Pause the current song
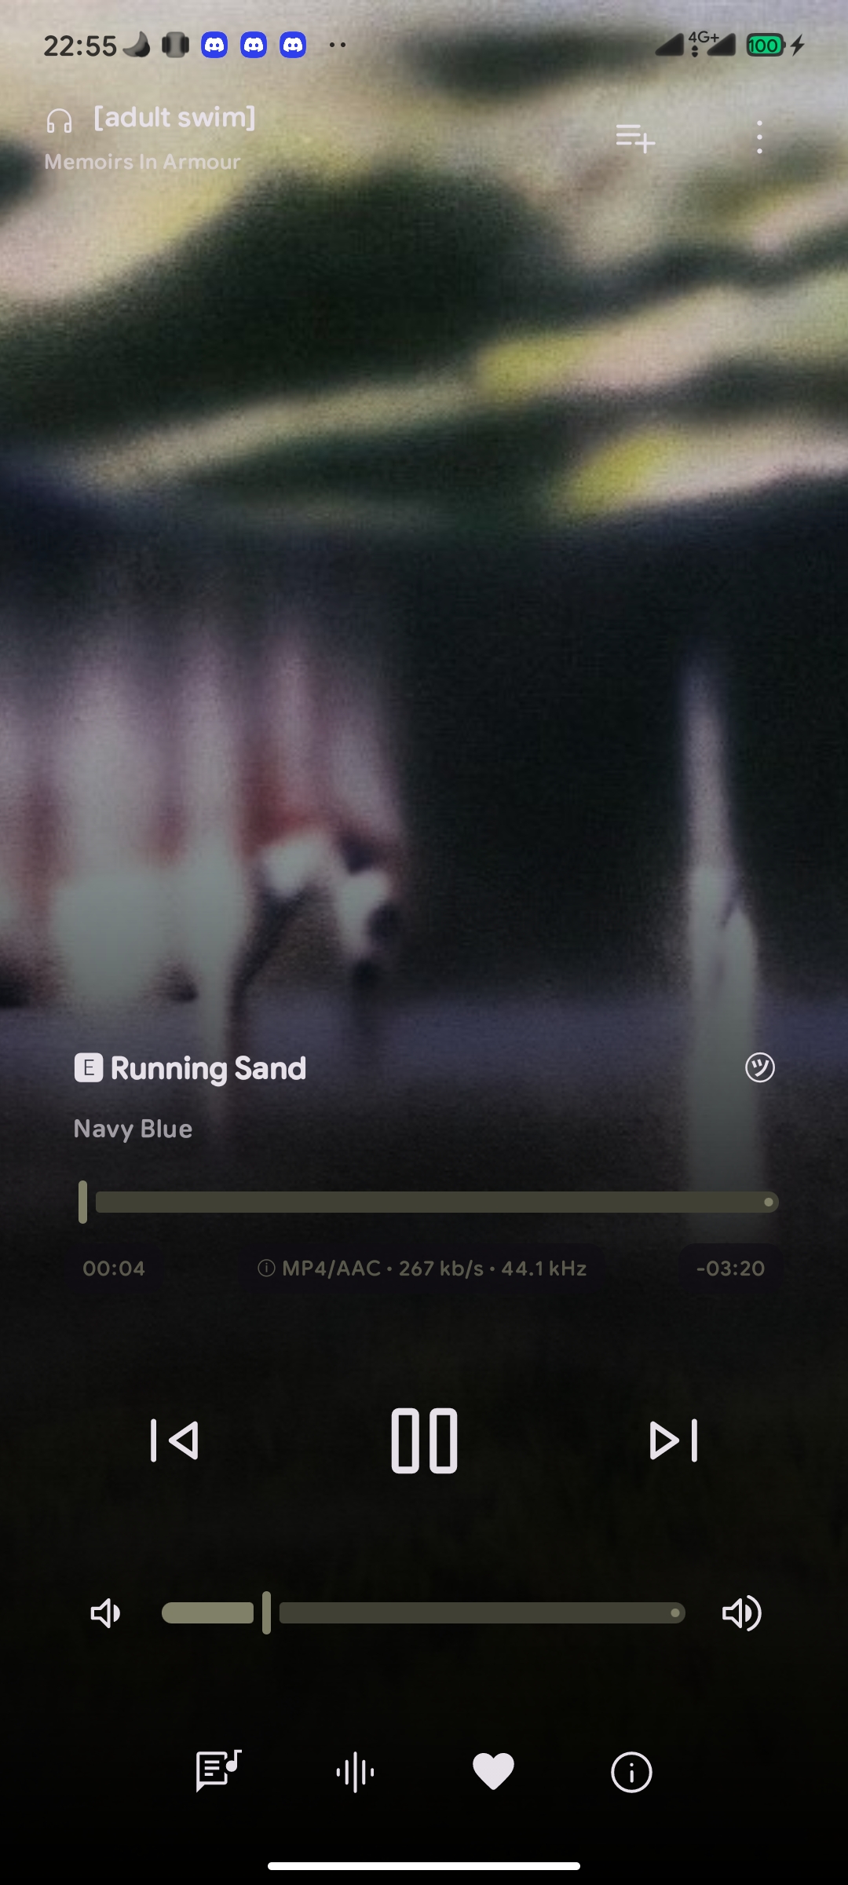 pyautogui.click(x=424, y=1440)
